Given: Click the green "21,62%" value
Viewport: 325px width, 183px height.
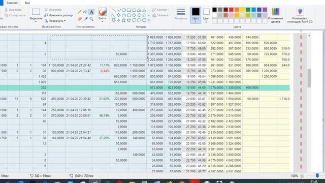Looking at the screenshot, I should (x=105, y=99).
